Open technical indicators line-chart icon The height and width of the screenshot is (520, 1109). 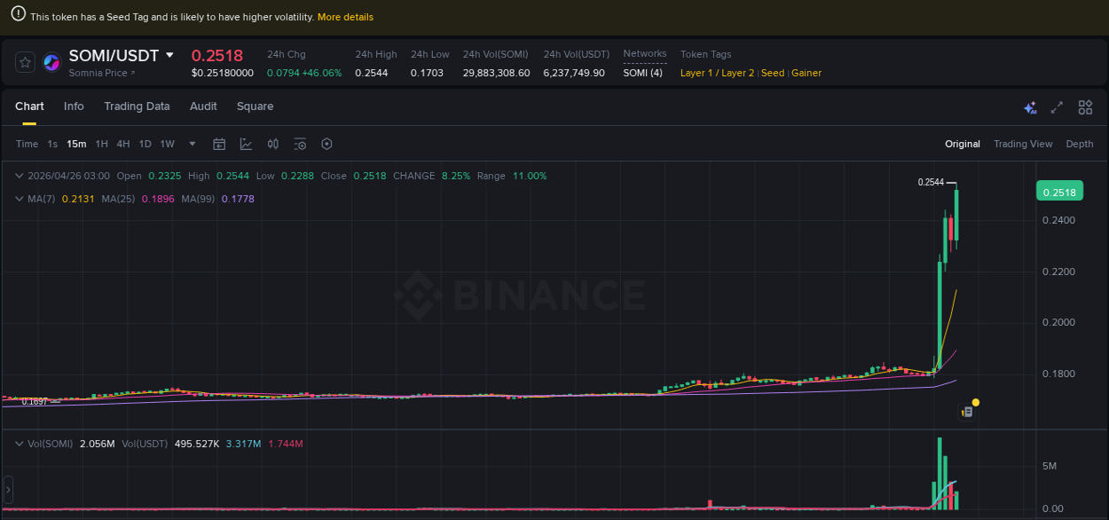tap(246, 144)
